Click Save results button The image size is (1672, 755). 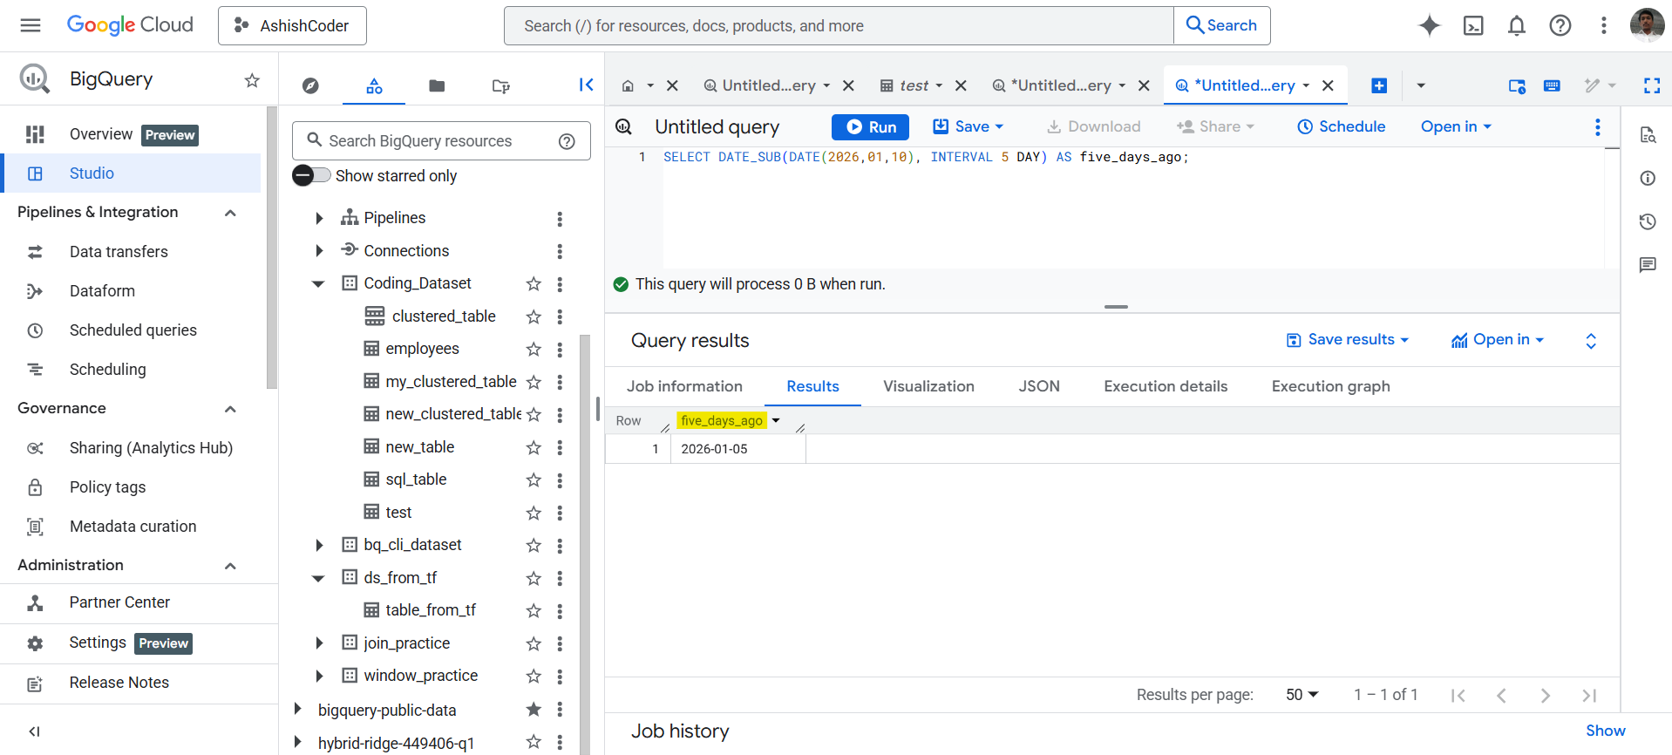tap(1348, 340)
